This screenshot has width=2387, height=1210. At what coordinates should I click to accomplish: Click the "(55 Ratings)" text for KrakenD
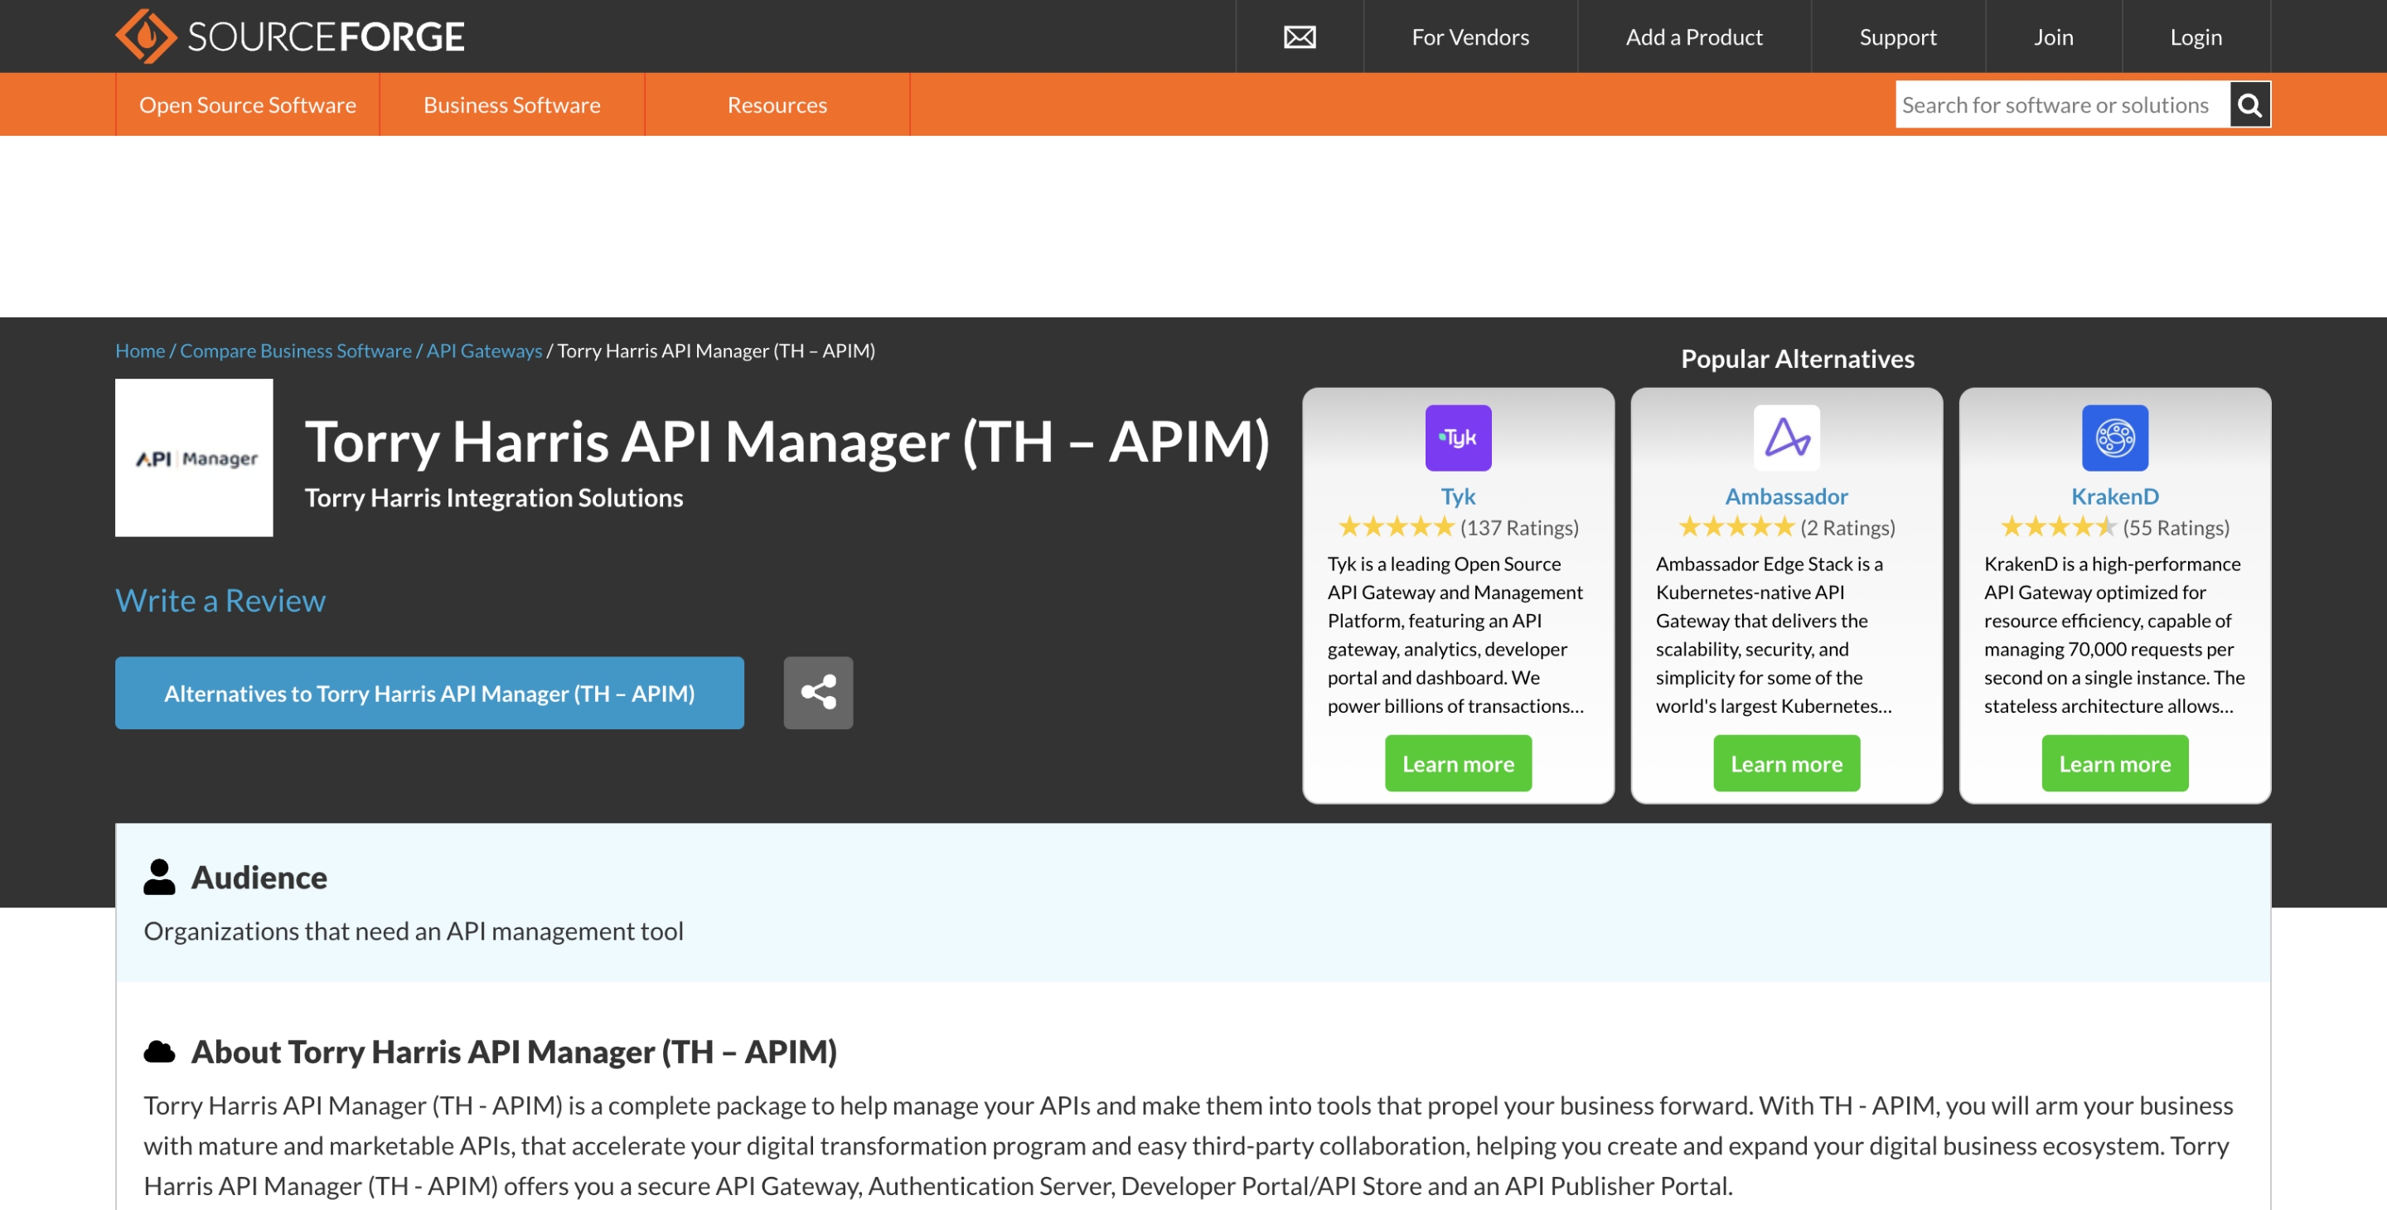pos(2176,527)
